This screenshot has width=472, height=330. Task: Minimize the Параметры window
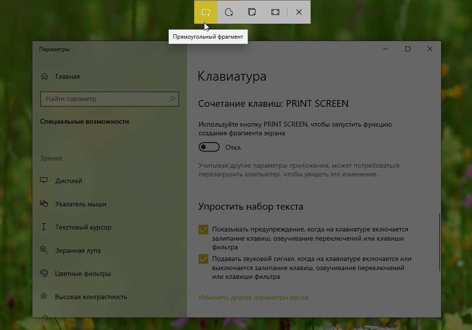386,49
